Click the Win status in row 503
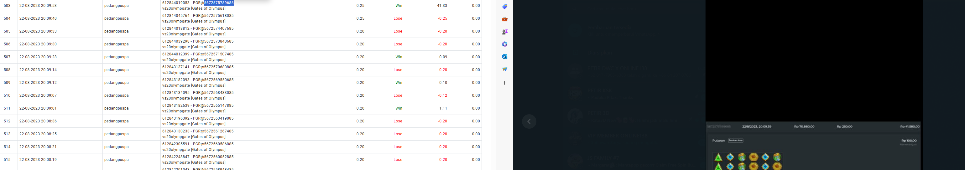The width and height of the screenshot is (965, 170). click(x=399, y=6)
